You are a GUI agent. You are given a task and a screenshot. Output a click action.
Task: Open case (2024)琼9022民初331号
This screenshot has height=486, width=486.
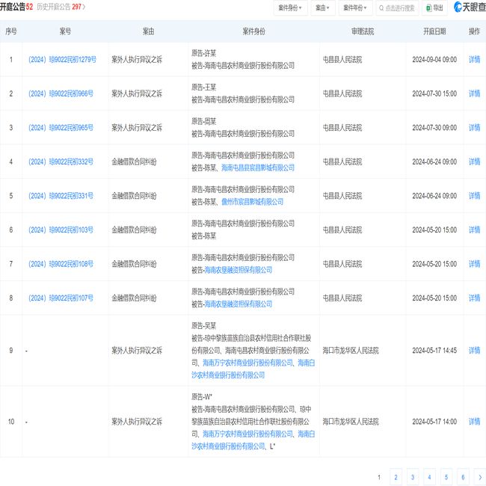click(x=61, y=196)
